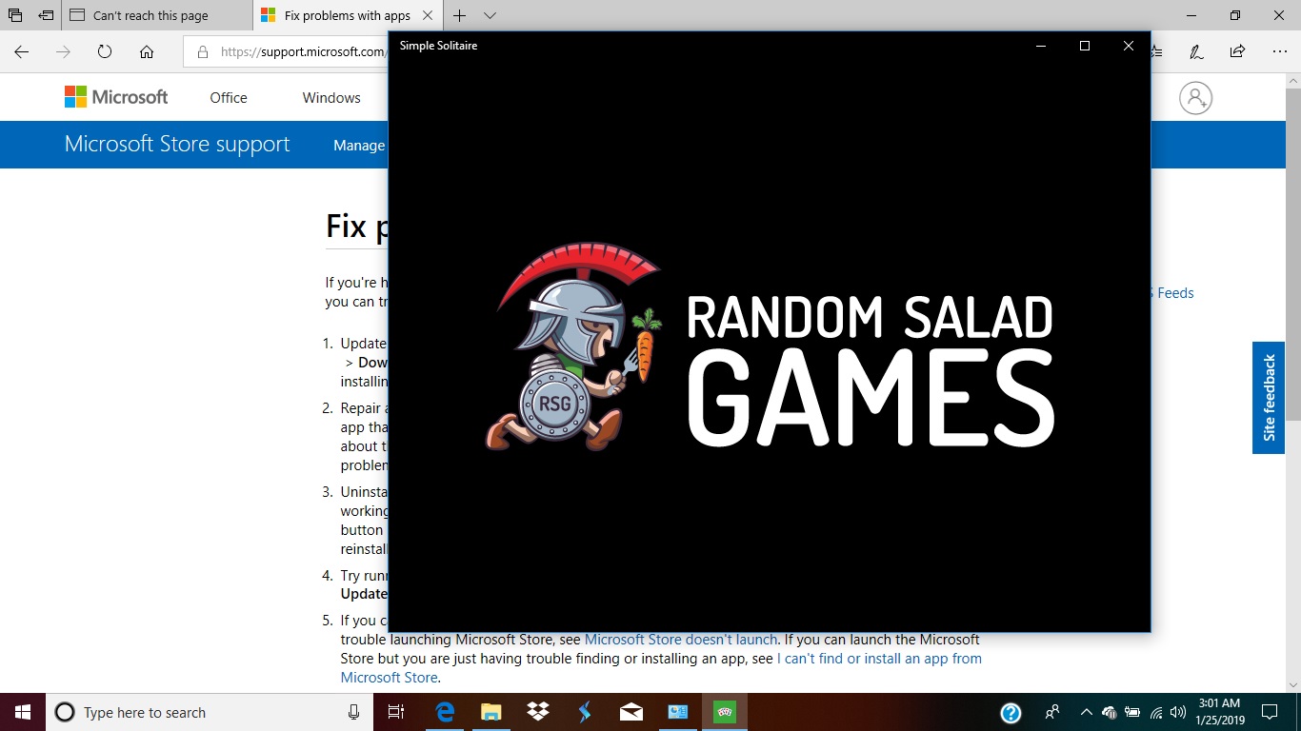Click the taskbar microphone icon
The width and height of the screenshot is (1301, 731).
353,712
